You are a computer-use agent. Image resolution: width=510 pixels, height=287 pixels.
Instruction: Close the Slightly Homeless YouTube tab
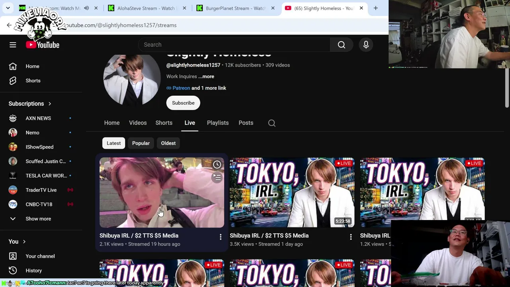click(361, 8)
